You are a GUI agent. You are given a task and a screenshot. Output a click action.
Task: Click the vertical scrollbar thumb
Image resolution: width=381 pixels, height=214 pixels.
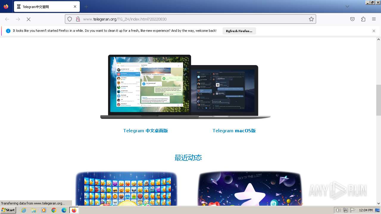pos(379,100)
